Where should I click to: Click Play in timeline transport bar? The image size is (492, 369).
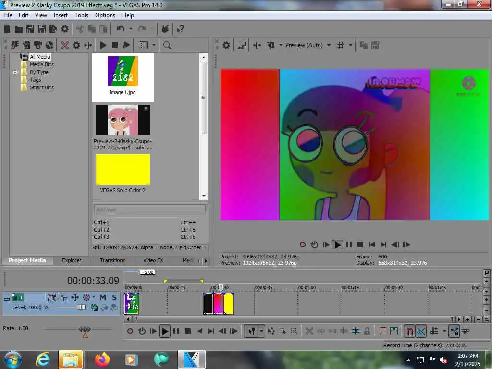165,331
